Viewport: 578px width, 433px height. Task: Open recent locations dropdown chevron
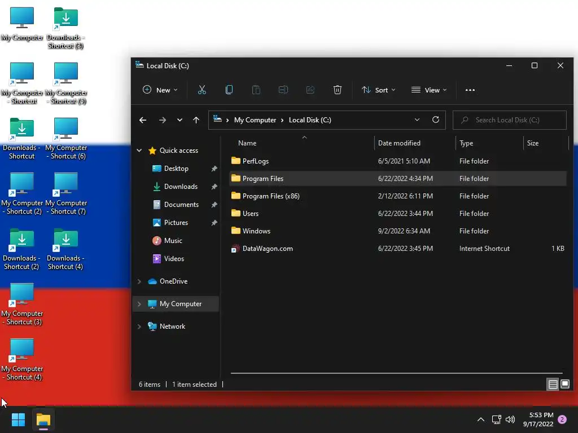tap(179, 120)
